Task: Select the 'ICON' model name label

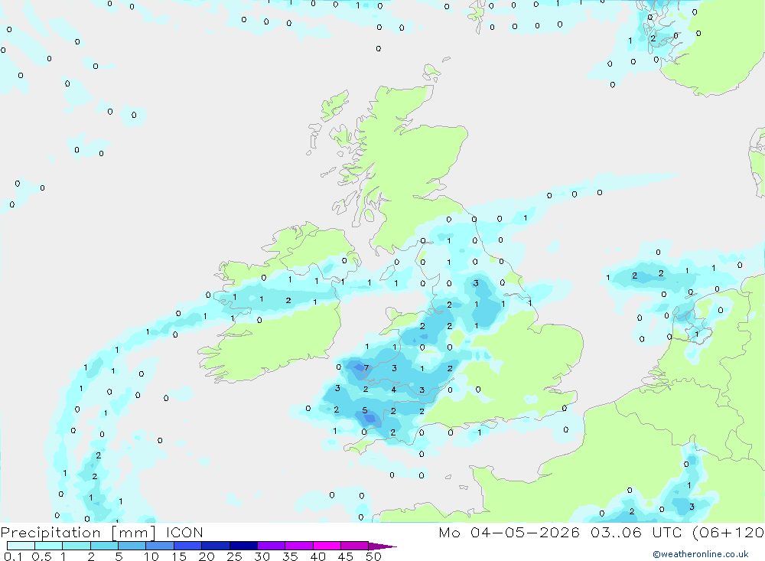Action: [x=184, y=533]
